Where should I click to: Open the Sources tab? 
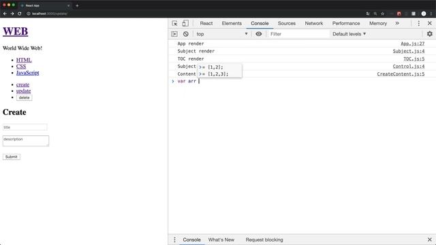287,23
